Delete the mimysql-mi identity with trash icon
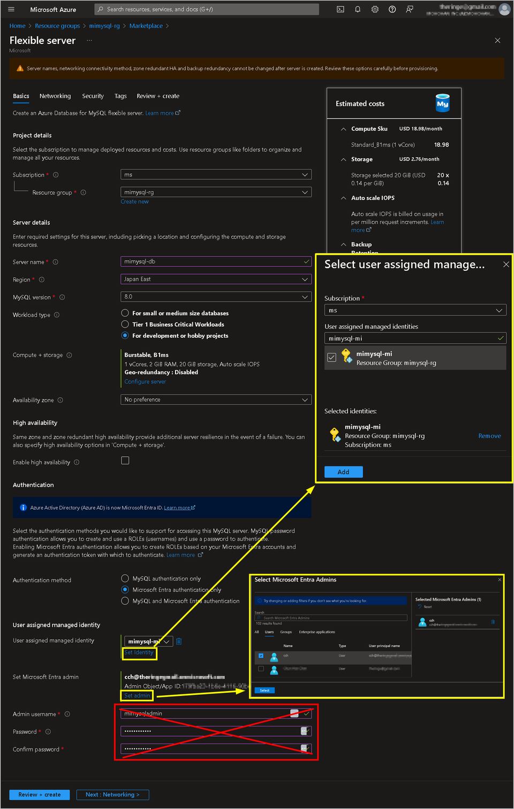This screenshot has height=809, width=514. click(x=179, y=641)
